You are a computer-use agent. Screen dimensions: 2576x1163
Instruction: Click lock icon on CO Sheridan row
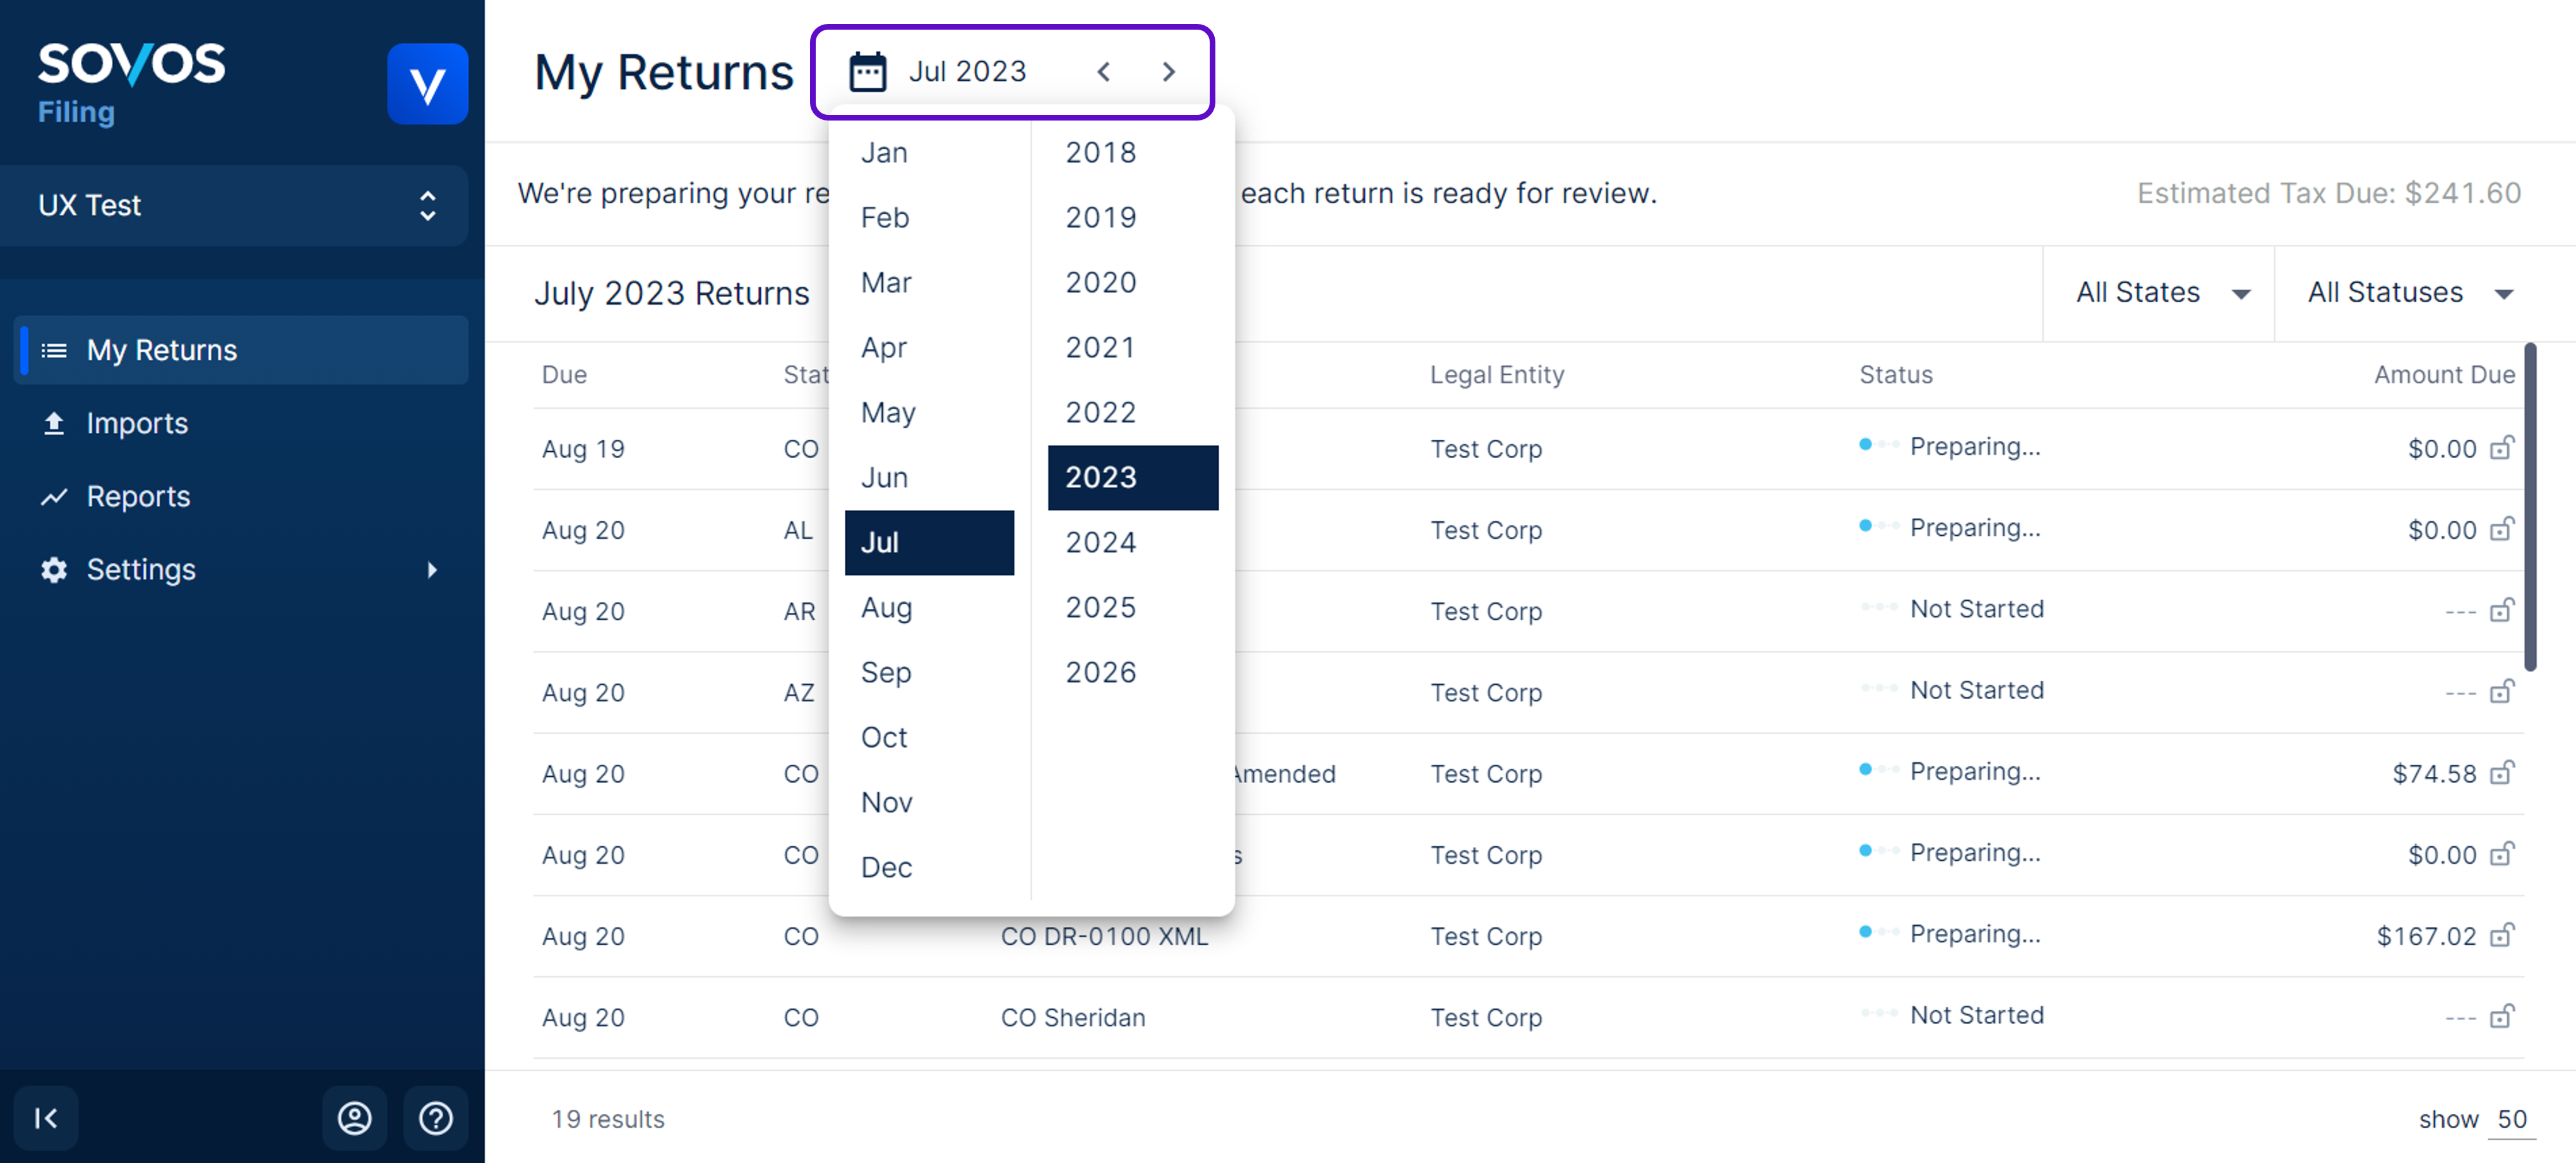[x=2501, y=1016]
